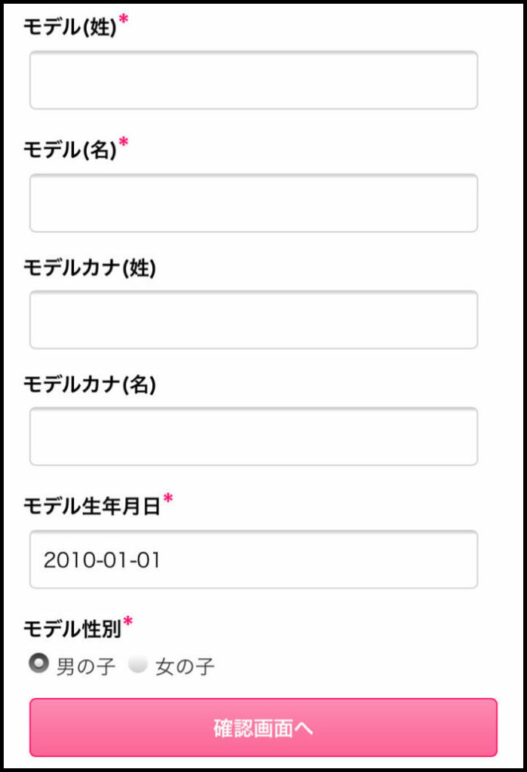
Task: Click the required asterisk beside モデル(名)
Action: point(124,142)
